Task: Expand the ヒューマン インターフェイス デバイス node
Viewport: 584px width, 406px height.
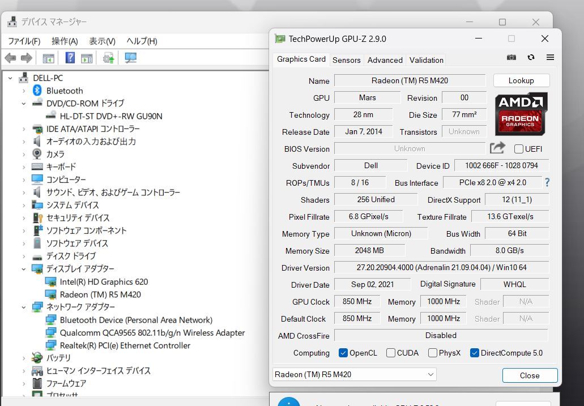Action: pyautogui.click(x=24, y=371)
